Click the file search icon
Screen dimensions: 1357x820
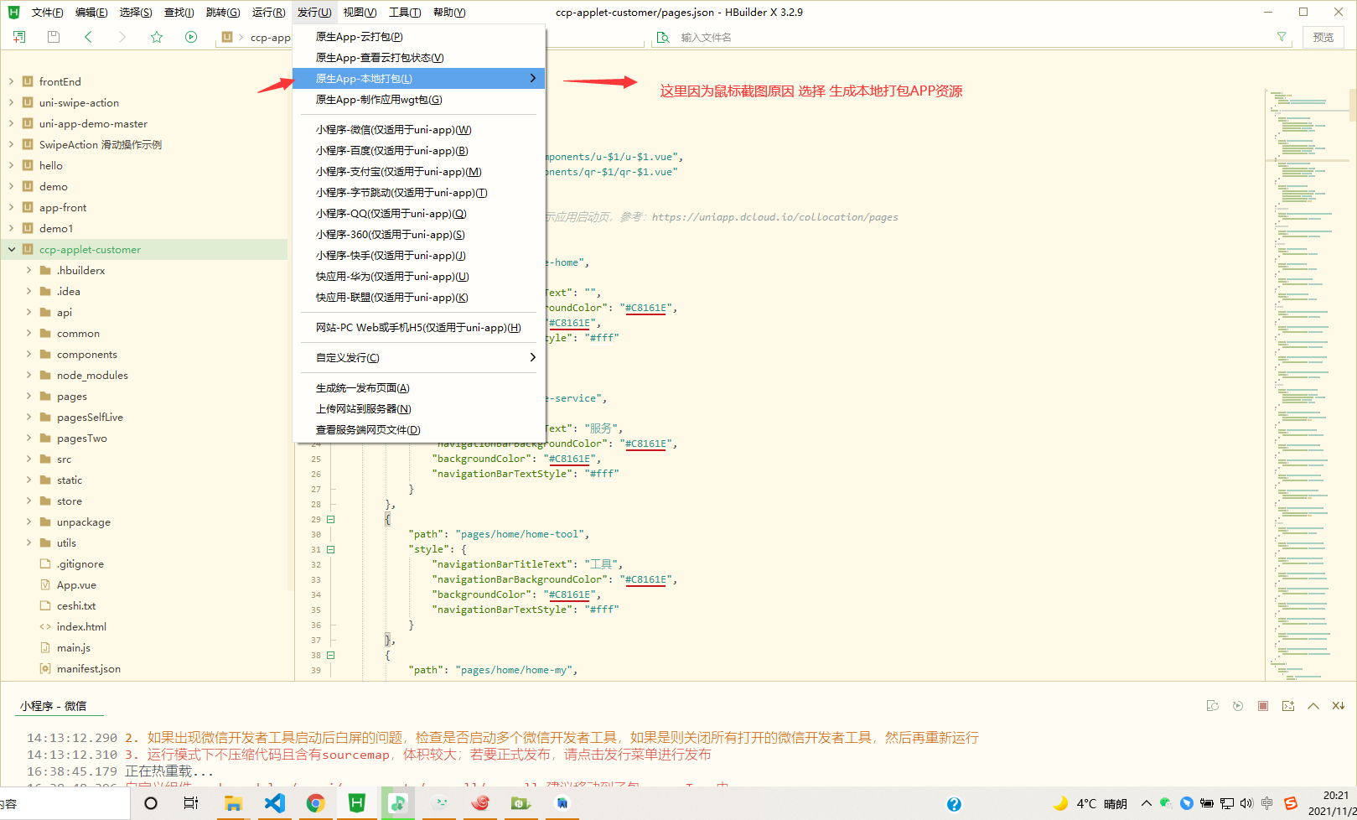[x=663, y=37]
